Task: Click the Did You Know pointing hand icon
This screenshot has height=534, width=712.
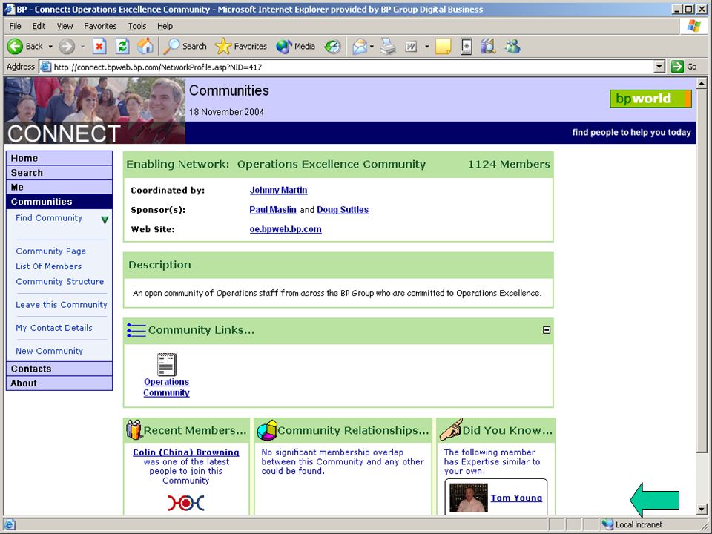Action: 450,429
